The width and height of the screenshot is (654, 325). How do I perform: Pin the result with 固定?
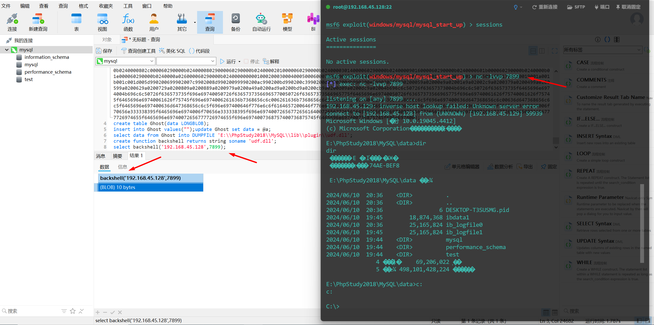(549, 167)
